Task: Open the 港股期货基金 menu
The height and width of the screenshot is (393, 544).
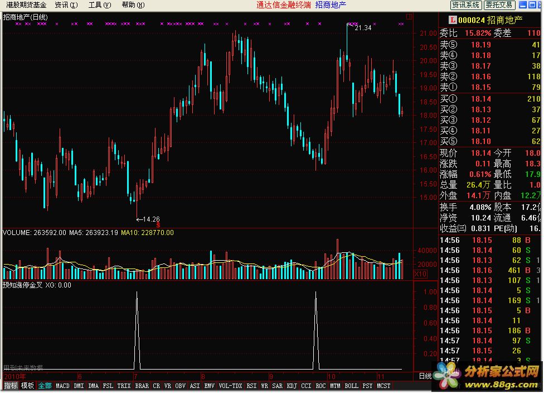Action: pyautogui.click(x=26, y=5)
